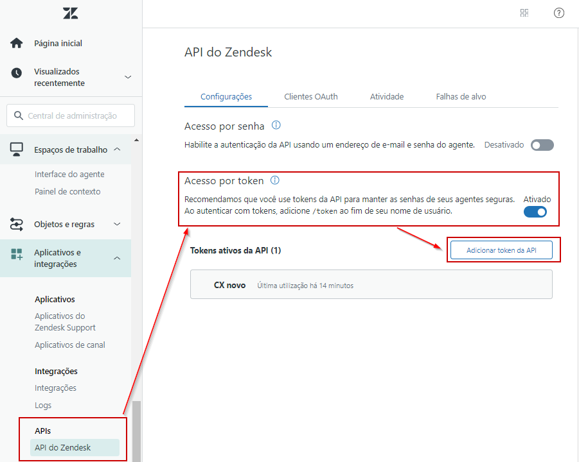
Task: Click info icon next to Acesso por token
Action: (275, 180)
